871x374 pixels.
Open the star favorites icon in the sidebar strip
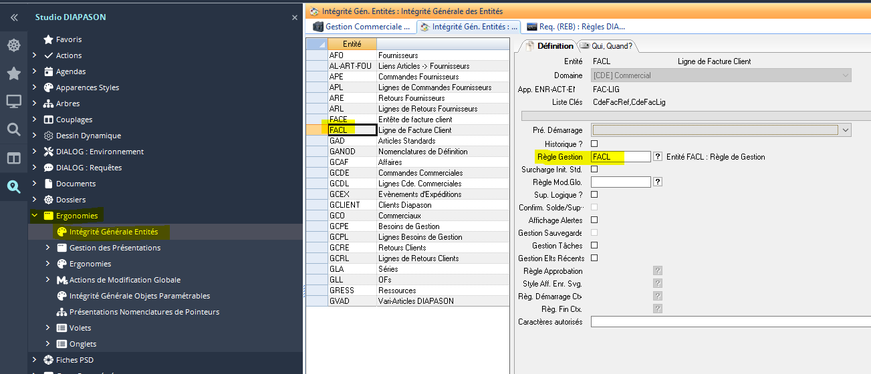click(13, 73)
